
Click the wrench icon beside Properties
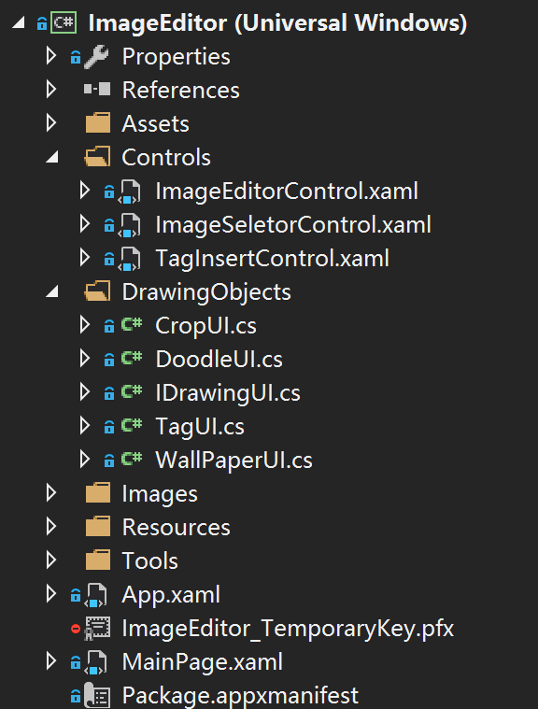[x=97, y=57]
